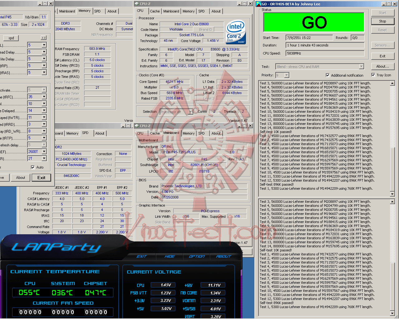Expand the (tRTP) timing dropdown

[44, 138]
